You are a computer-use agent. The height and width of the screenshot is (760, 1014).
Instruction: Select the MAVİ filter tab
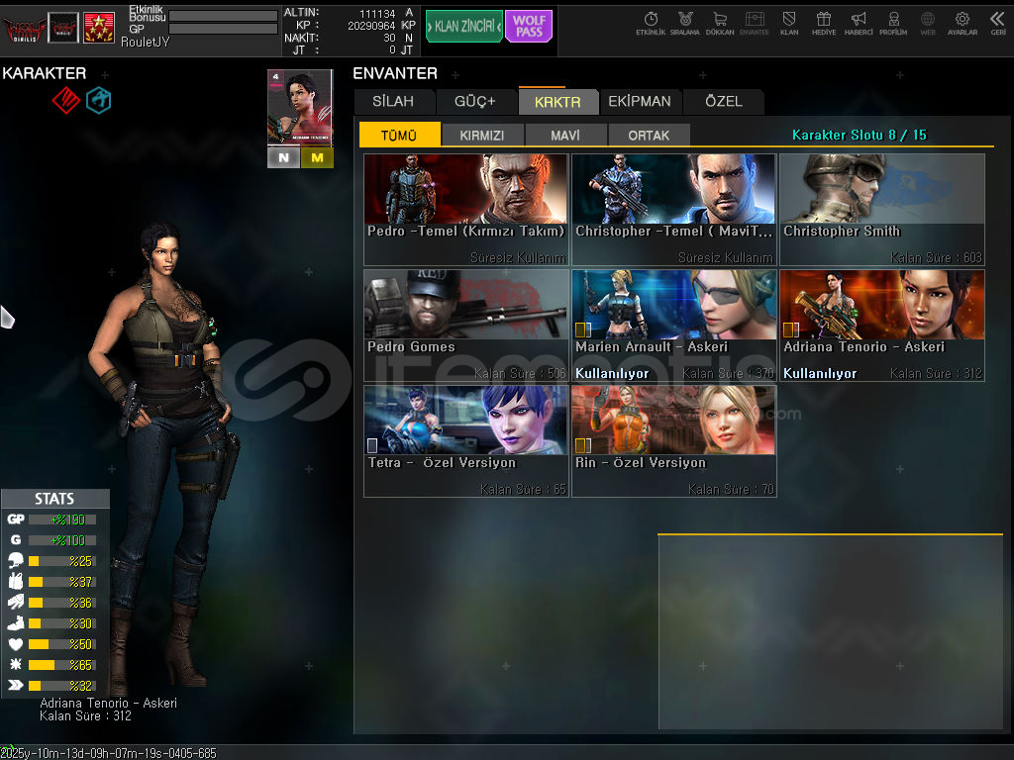click(565, 135)
